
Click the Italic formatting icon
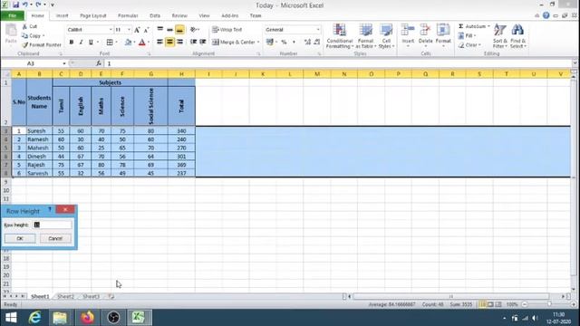click(81, 43)
